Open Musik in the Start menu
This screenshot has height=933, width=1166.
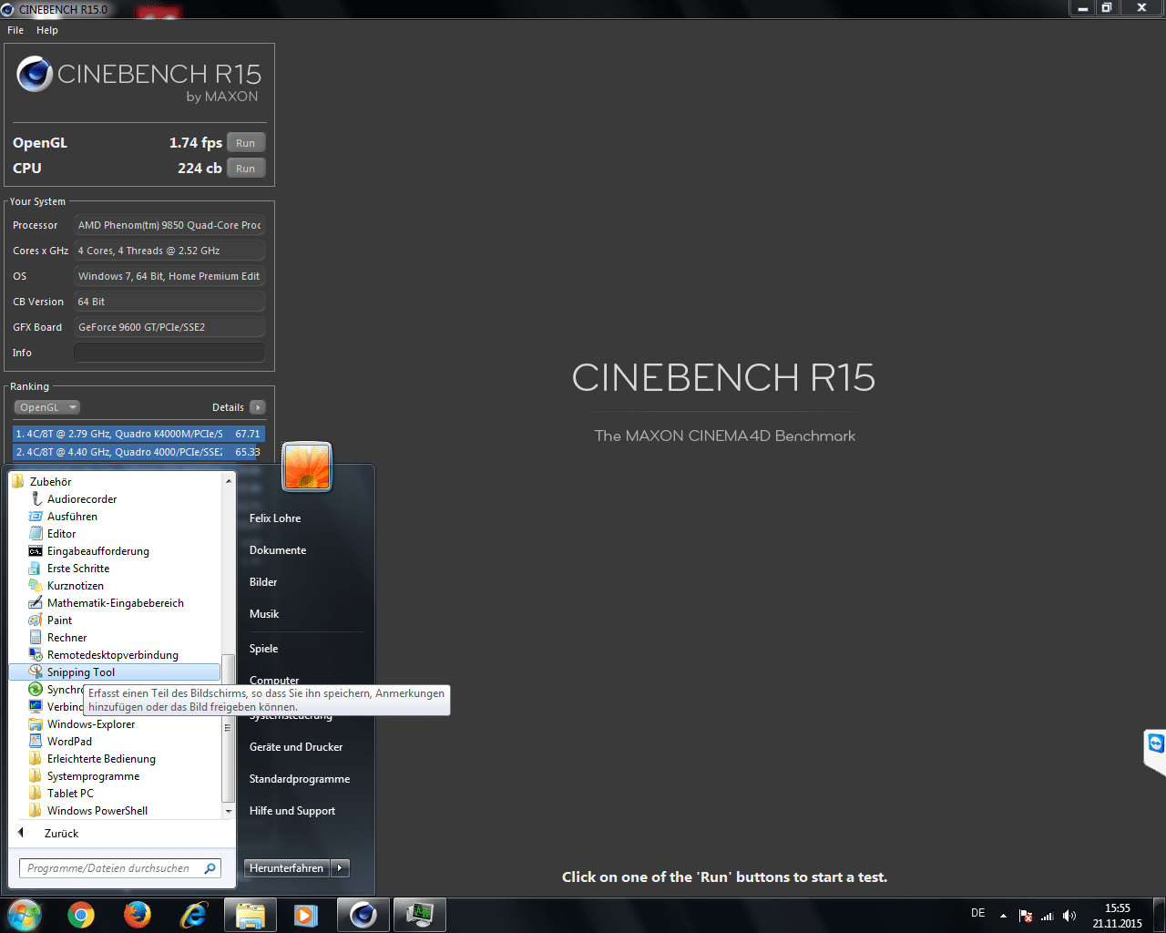(264, 614)
